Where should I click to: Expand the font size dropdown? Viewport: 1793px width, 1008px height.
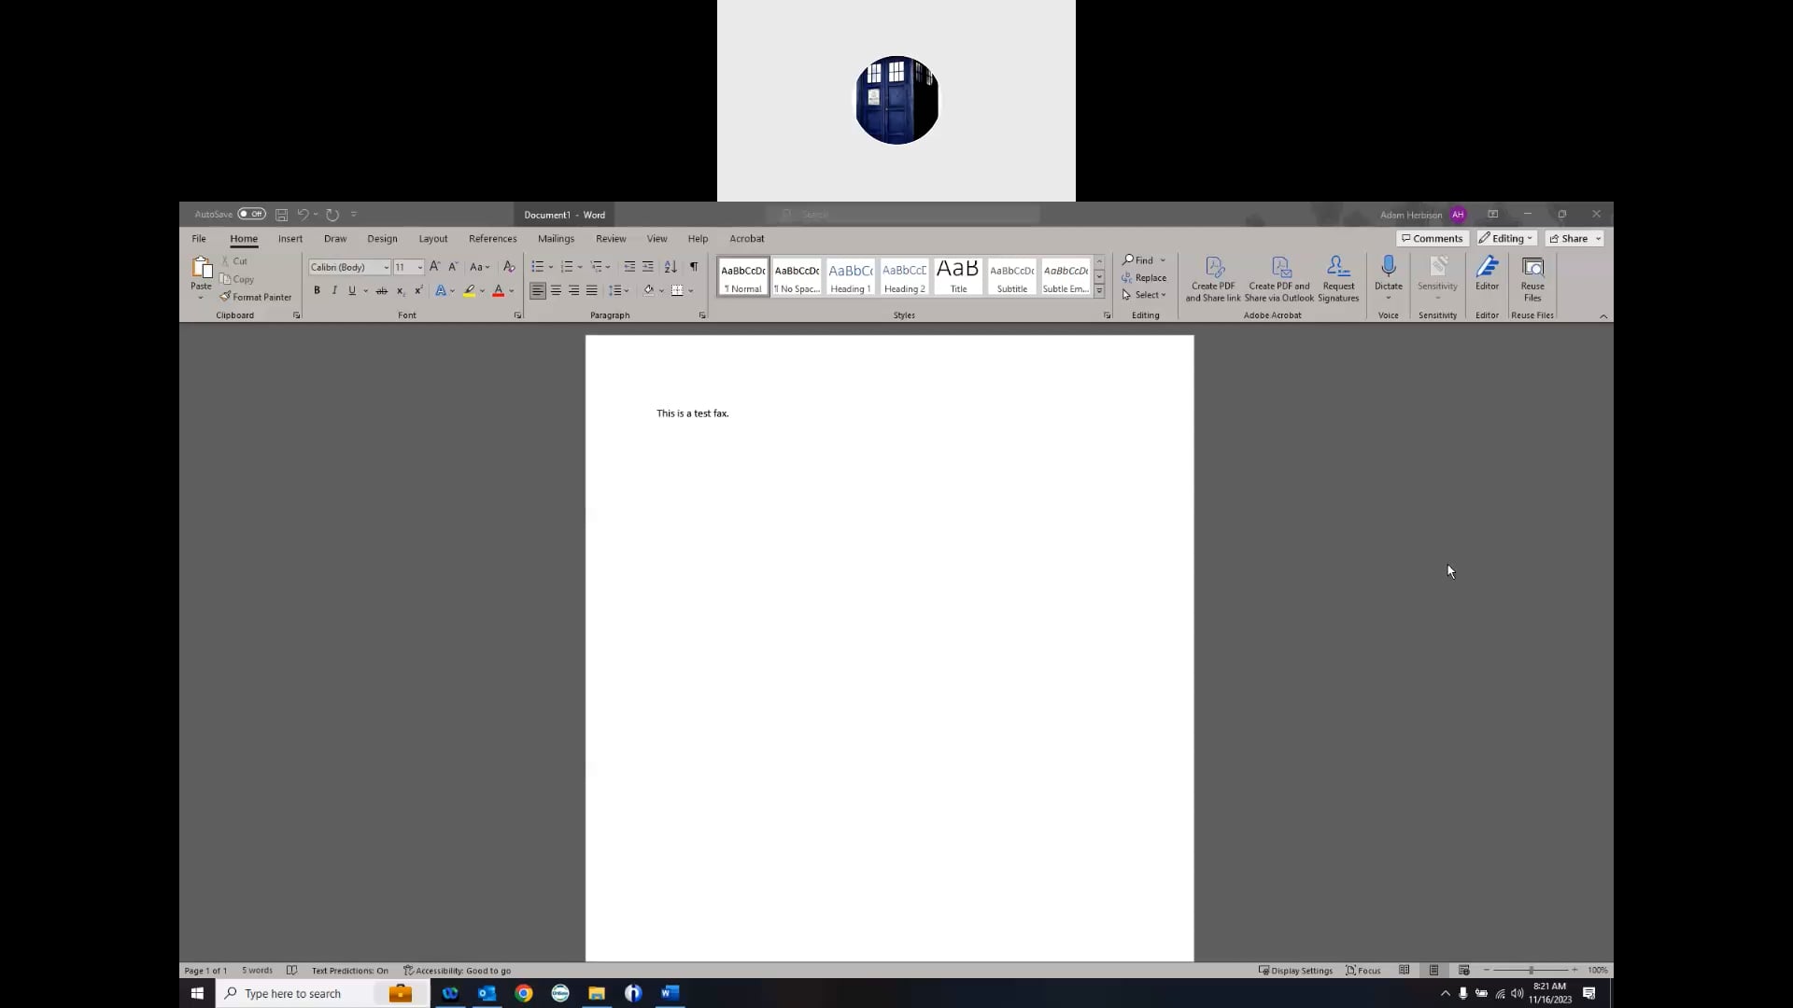(x=419, y=268)
